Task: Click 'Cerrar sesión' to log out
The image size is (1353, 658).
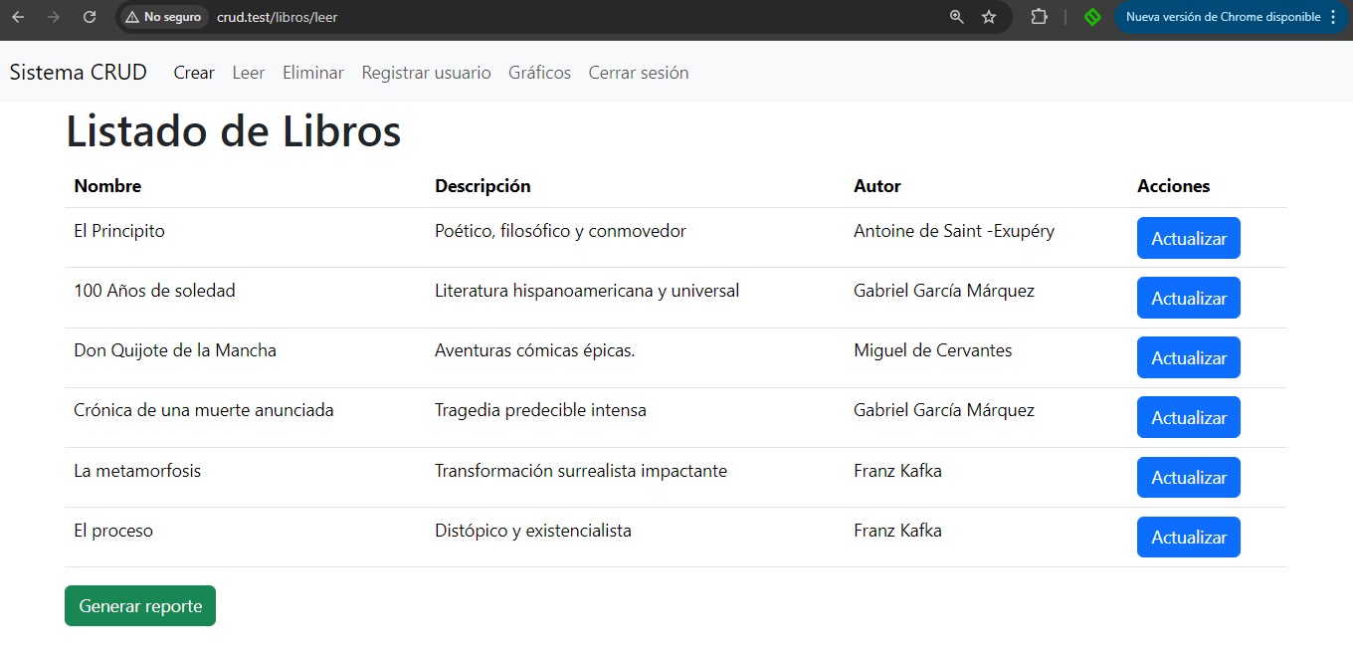Action: point(638,72)
